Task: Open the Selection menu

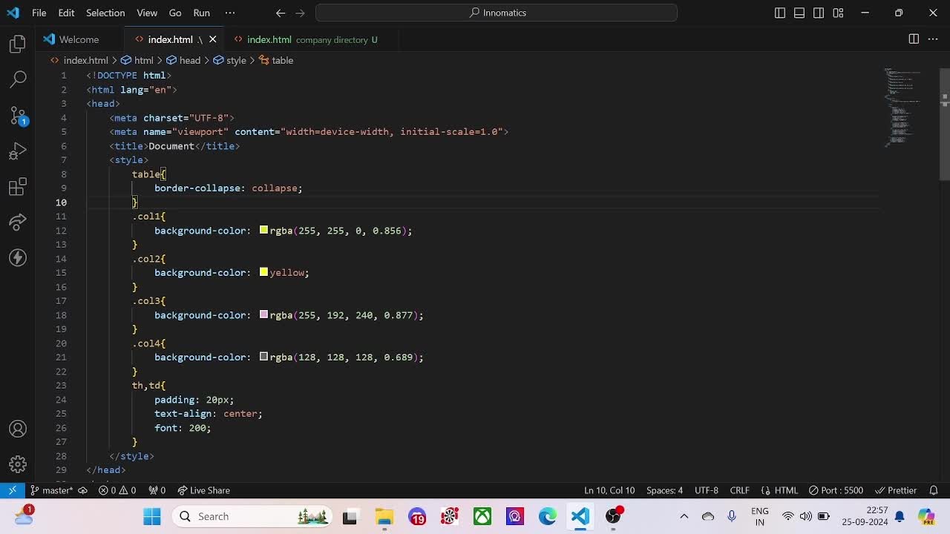Action: tap(105, 13)
